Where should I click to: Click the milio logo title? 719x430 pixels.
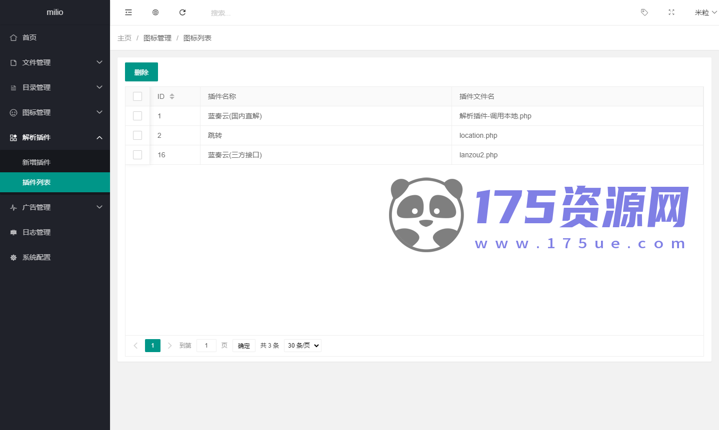pos(55,12)
